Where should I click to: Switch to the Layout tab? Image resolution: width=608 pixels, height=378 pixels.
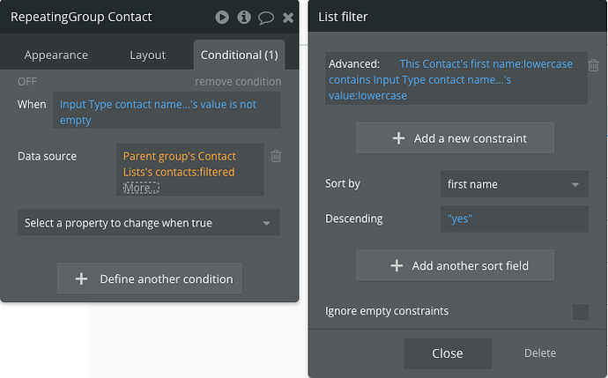[148, 55]
